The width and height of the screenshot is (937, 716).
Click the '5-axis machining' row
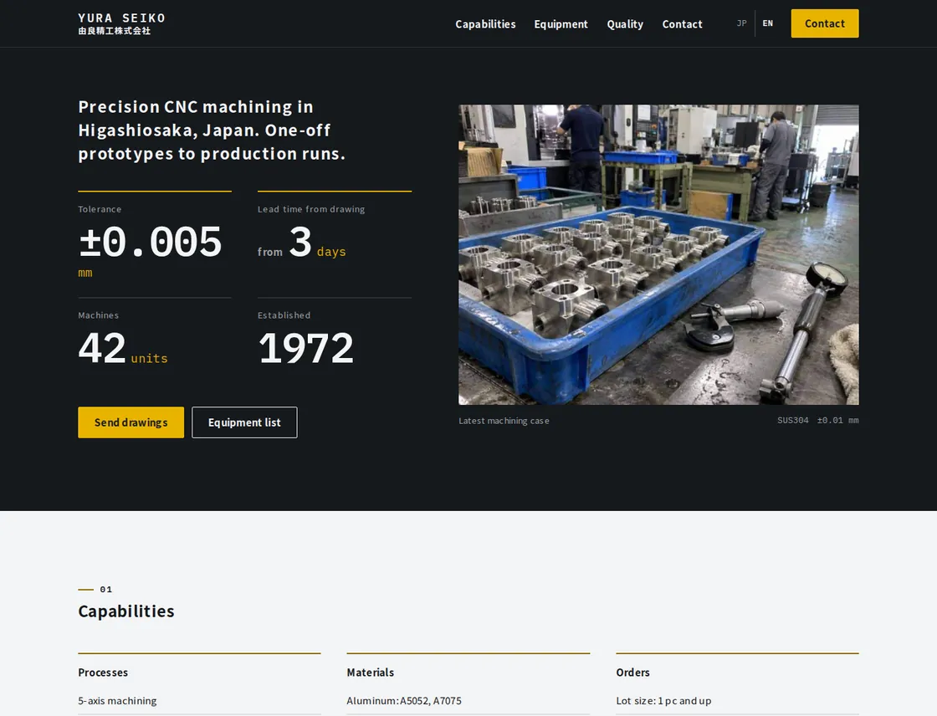click(x=200, y=700)
